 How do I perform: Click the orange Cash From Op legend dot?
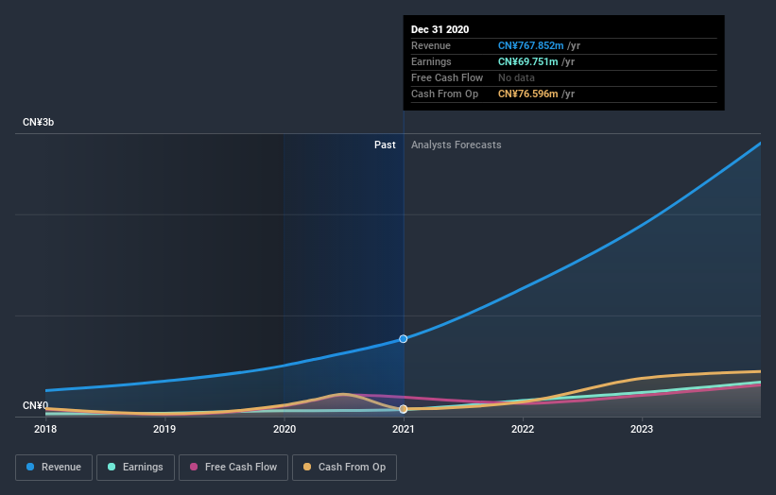307,467
